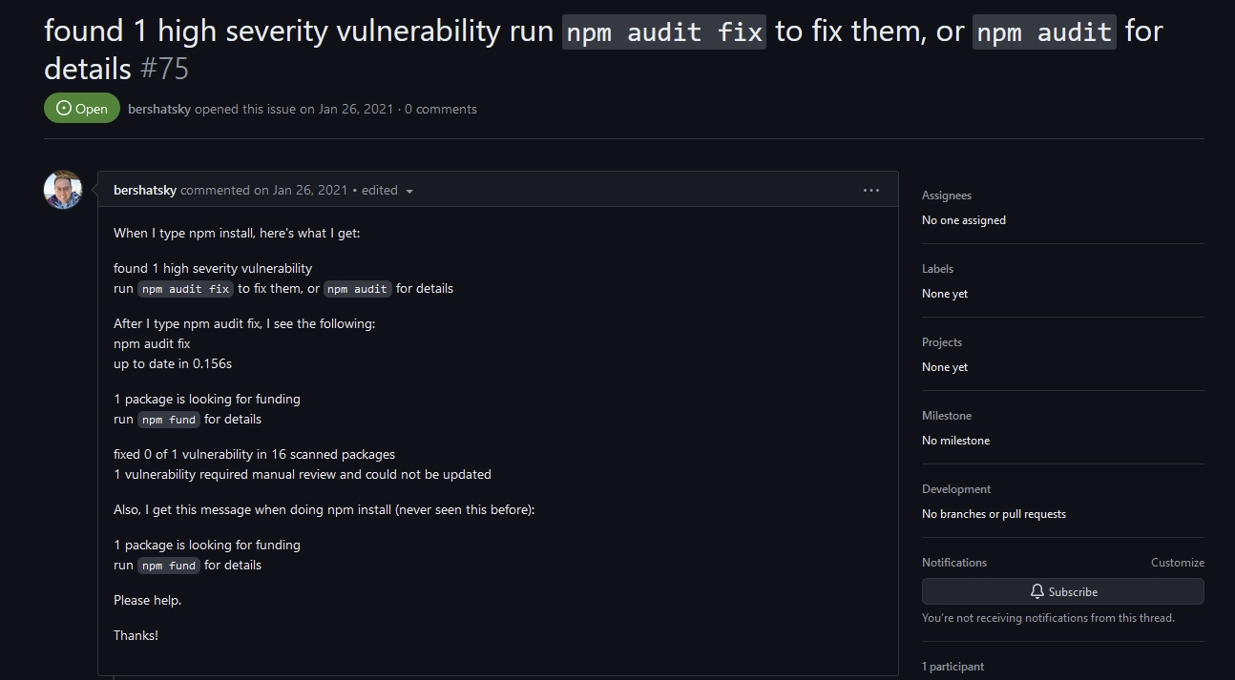Viewport: 1235px width, 680px height.
Task: Click the first 'npm fund' code snippet
Action: coord(169,420)
